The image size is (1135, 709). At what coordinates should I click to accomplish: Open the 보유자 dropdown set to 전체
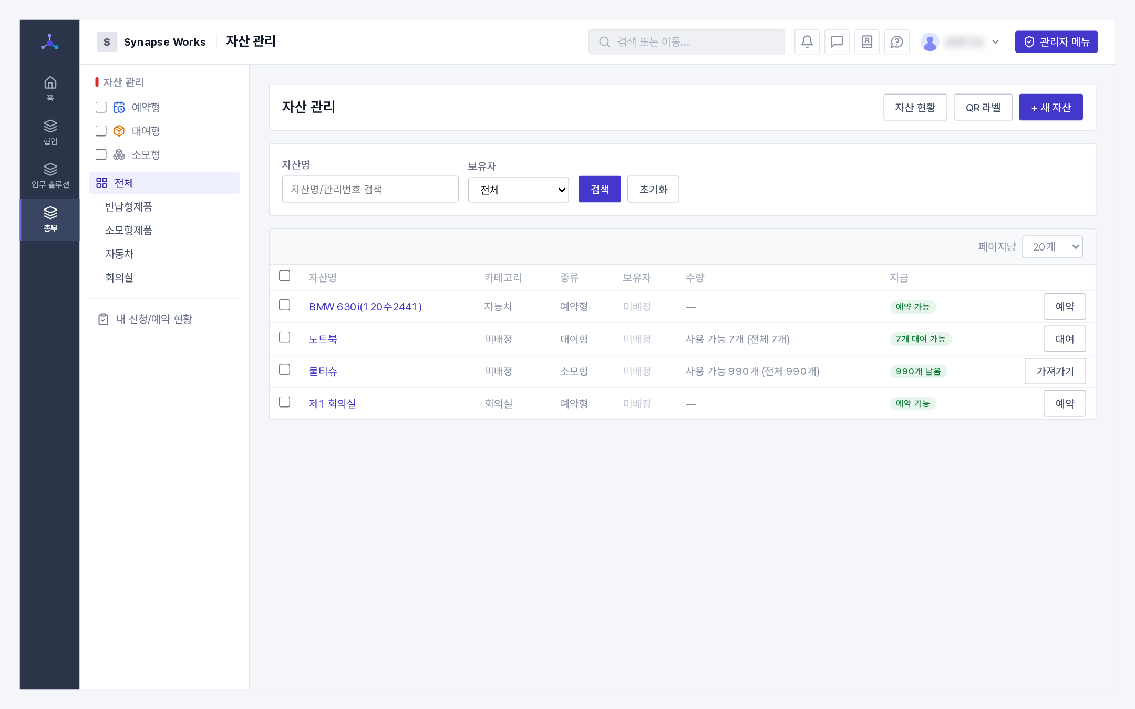518,190
